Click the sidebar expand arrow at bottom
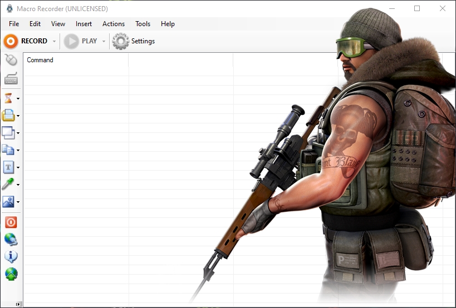This screenshot has width=456, height=308. [x=18, y=304]
